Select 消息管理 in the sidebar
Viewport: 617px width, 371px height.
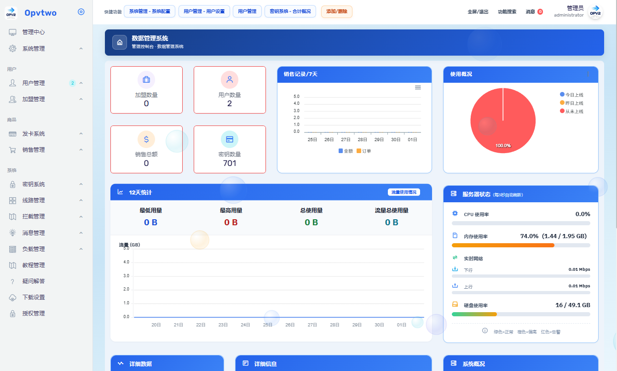coord(46,233)
